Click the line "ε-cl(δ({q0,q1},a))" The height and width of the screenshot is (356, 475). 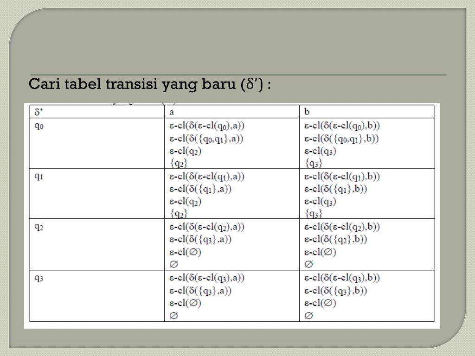pos(206,139)
